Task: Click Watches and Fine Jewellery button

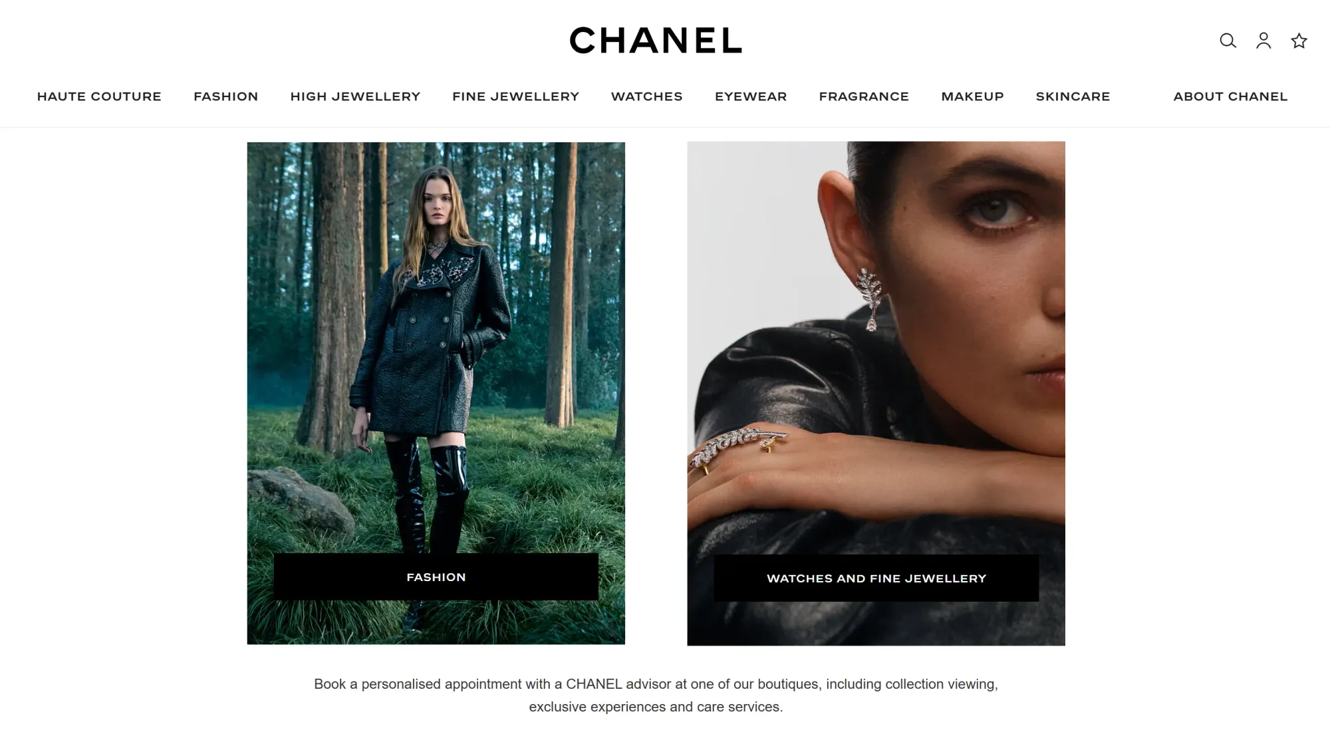Action: [876, 578]
